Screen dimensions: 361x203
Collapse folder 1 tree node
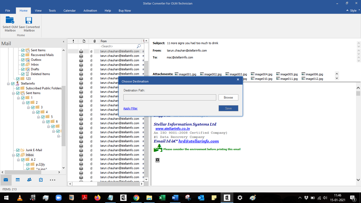18,98
